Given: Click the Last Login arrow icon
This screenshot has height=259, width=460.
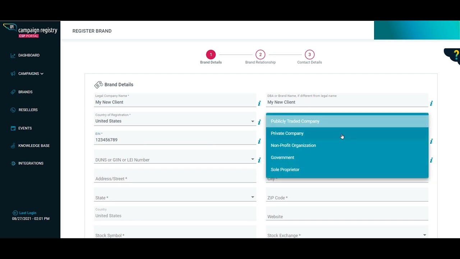Looking at the screenshot, I should click(15, 213).
